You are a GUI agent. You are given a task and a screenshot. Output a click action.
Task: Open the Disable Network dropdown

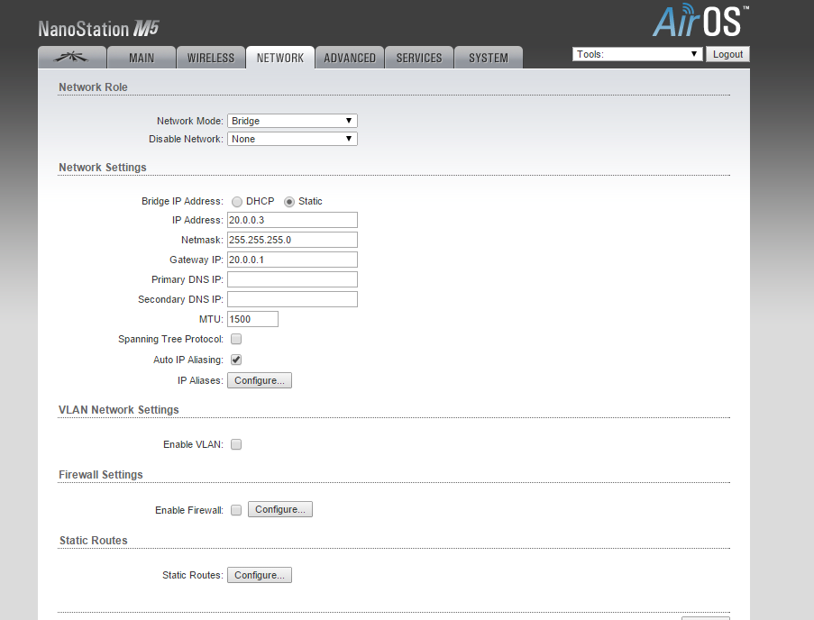[x=292, y=139]
